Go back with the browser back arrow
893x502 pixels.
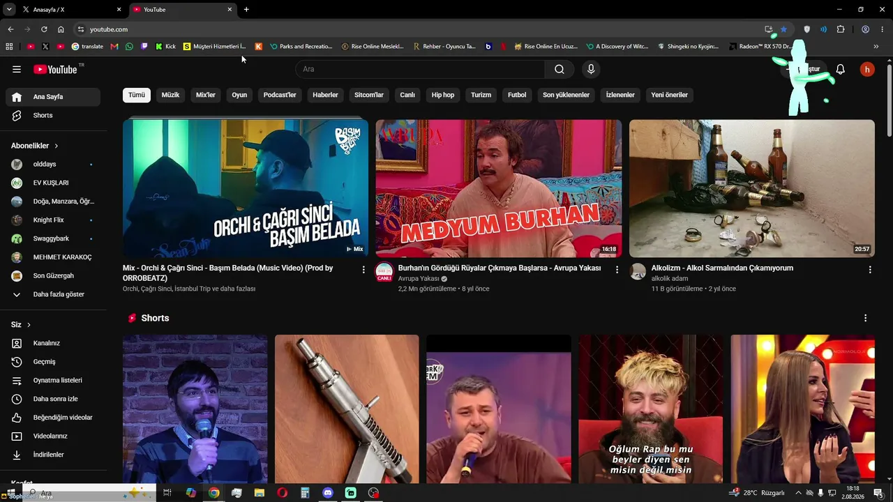pos(10,29)
